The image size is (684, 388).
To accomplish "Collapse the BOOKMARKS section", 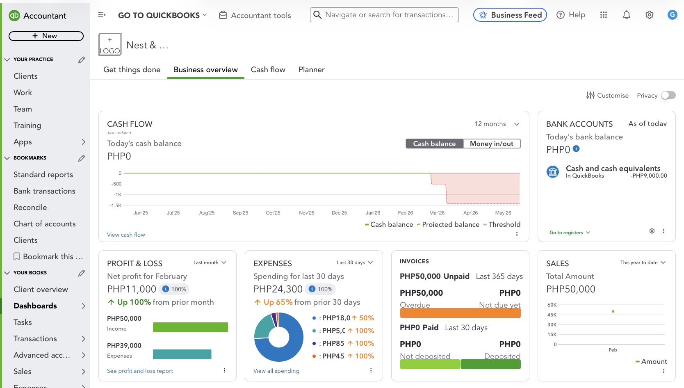I will coord(7,158).
